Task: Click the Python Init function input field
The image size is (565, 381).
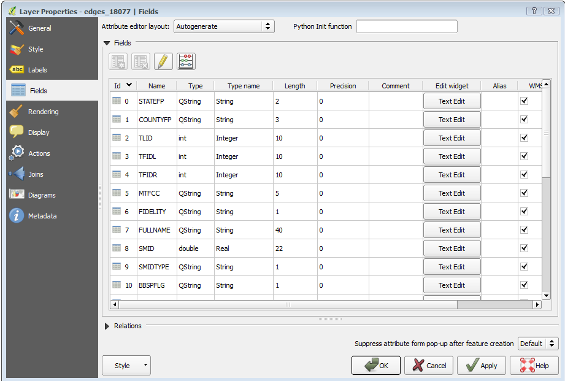Action: pyautogui.click(x=407, y=26)
